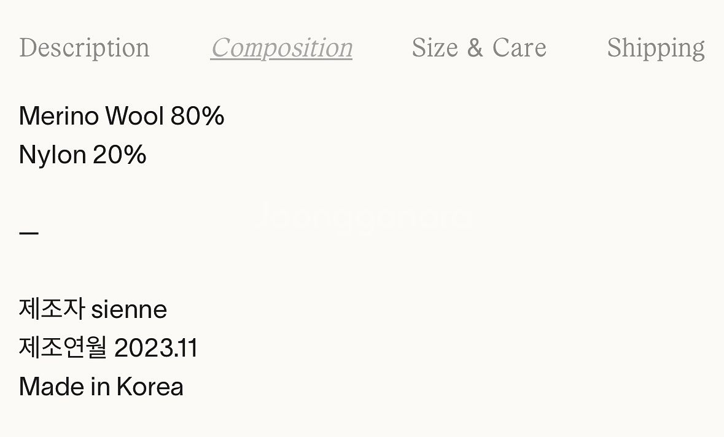Click the faint Joonggonara watermark
Viewport: 724px width, 437px height.
pos(362,216)
